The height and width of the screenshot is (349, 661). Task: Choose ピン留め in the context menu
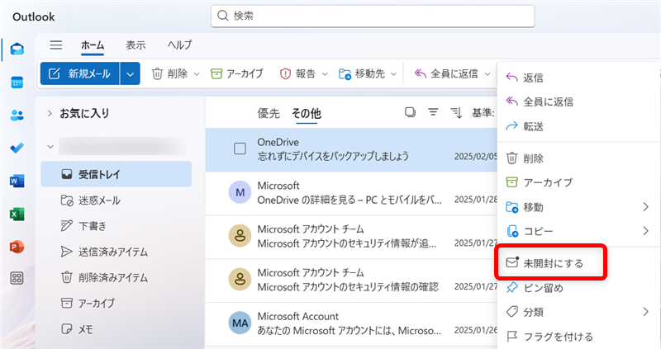tap(578, 288)
